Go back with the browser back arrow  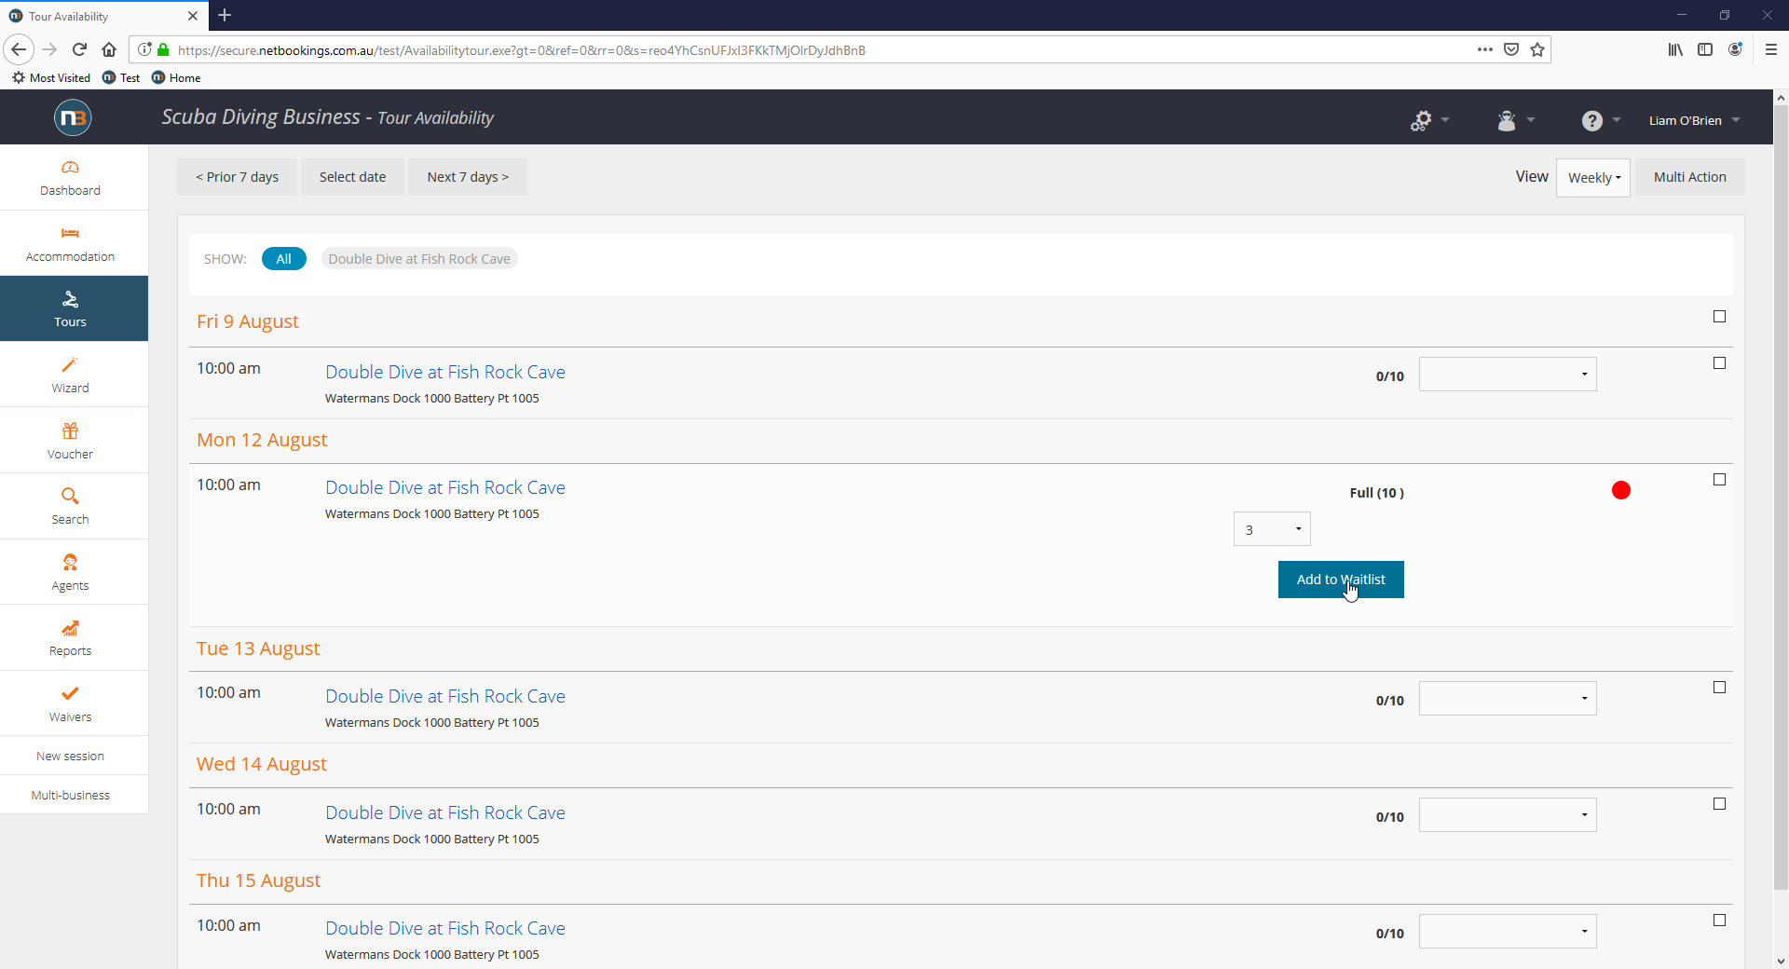pos(19,49)
